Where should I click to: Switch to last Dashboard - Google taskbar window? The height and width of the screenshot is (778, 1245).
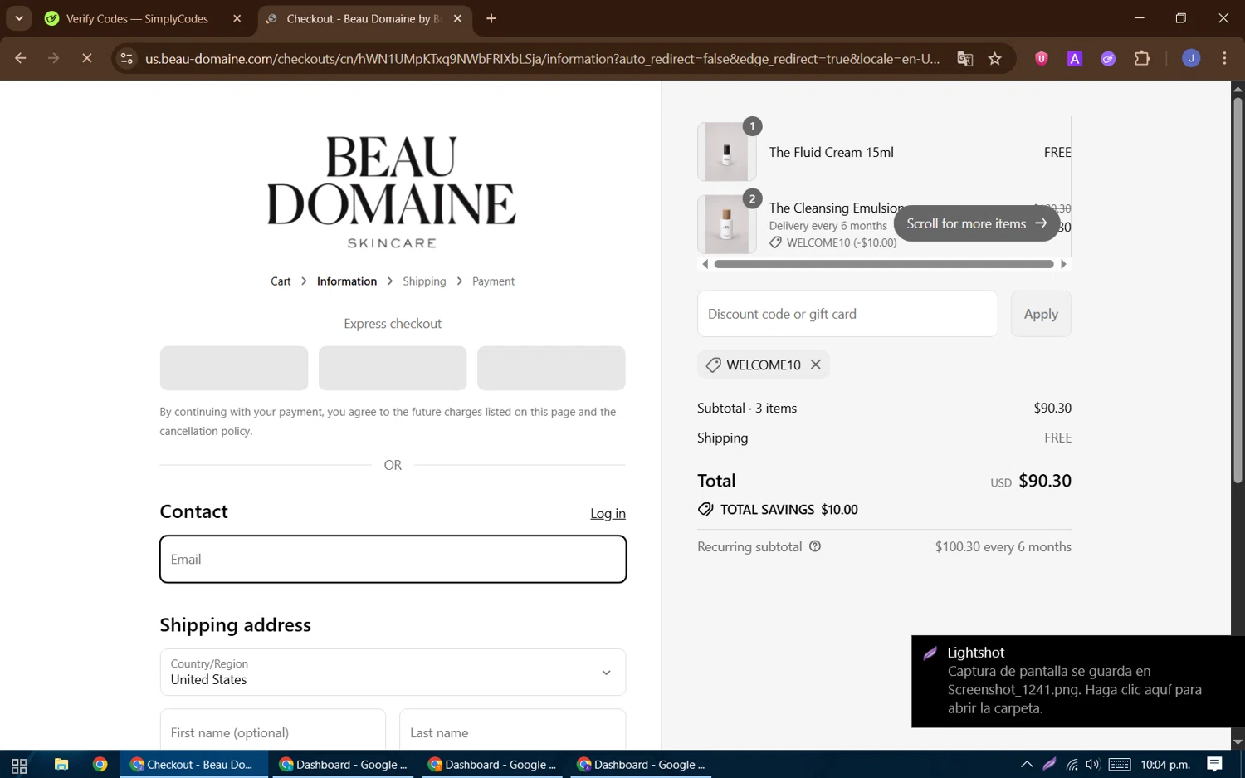tap(641, 765)
